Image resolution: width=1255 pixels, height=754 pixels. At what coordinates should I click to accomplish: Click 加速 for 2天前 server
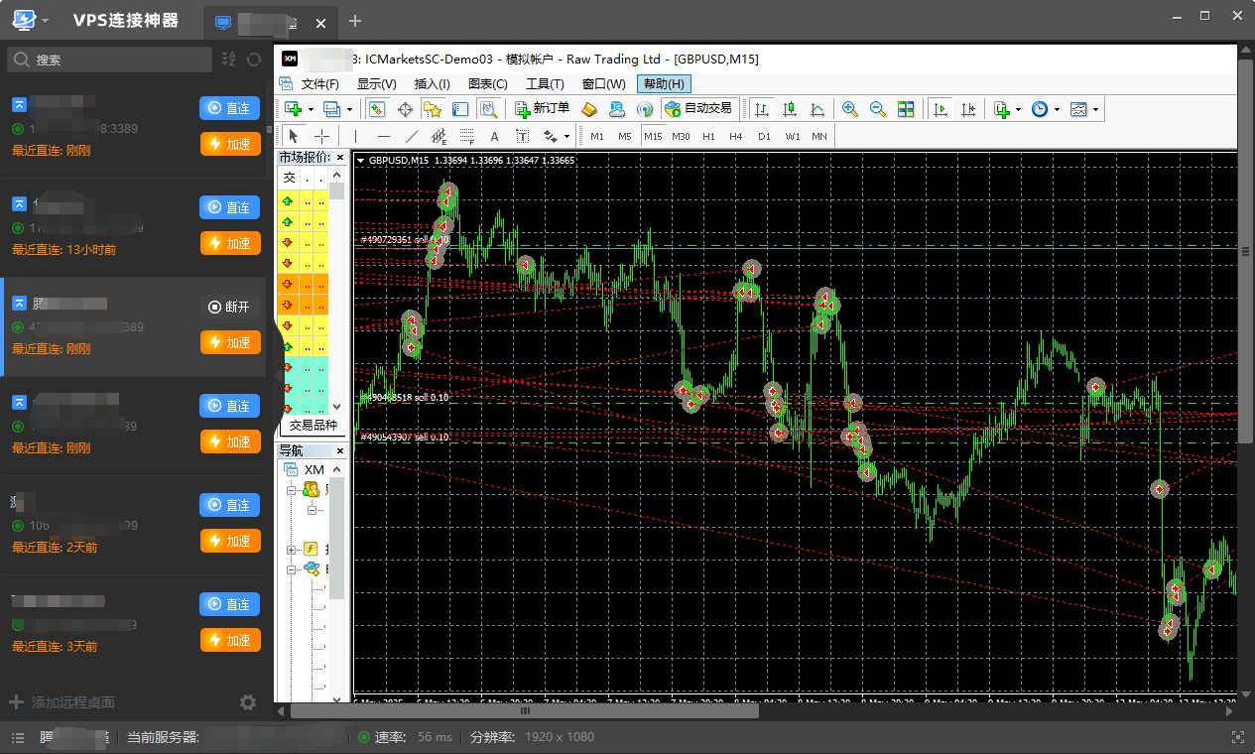pos(229,541)
